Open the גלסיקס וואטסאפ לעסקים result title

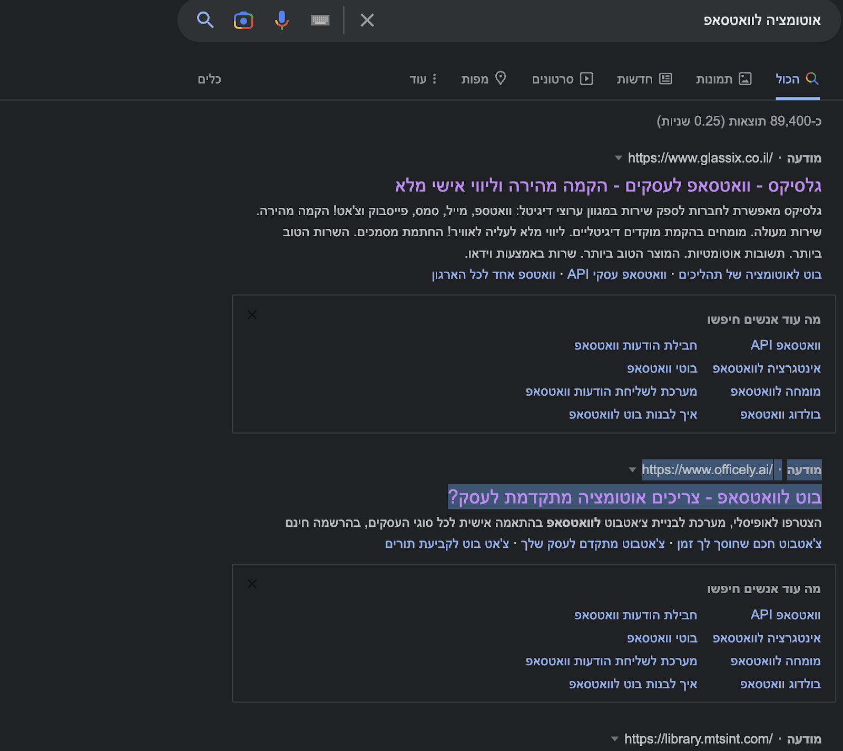click(608, 185)
